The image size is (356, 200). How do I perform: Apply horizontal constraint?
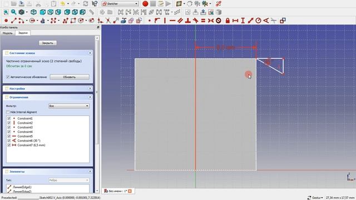[172, 21]
